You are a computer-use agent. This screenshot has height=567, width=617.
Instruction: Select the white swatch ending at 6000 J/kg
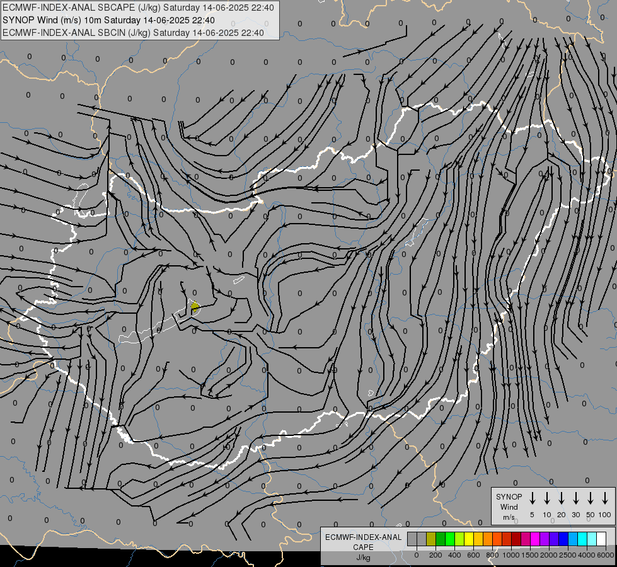click(601, 539)
